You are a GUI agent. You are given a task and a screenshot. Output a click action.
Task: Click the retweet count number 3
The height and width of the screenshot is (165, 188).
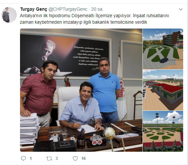pos(57,159)
